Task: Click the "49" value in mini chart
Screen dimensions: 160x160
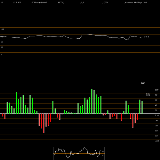Action: [x=103, y=152]
